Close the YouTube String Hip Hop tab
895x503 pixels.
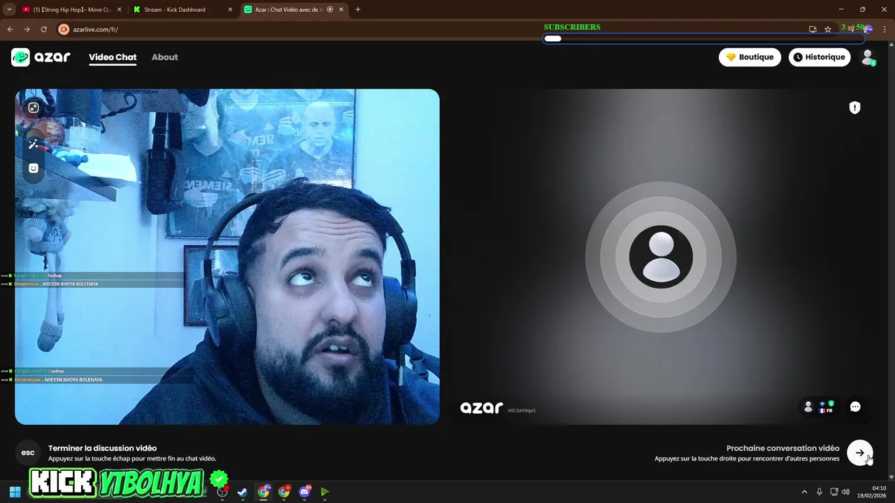(119, 10)
